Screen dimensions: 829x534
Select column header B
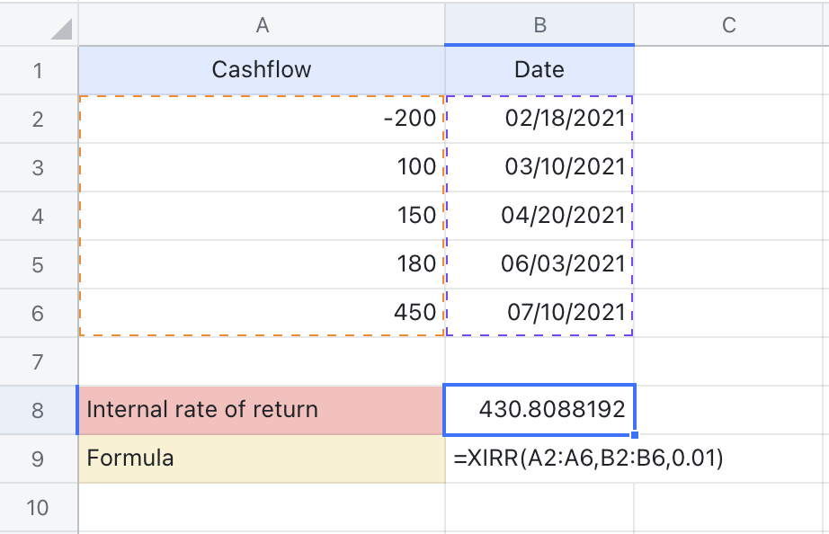click(539, 25)
